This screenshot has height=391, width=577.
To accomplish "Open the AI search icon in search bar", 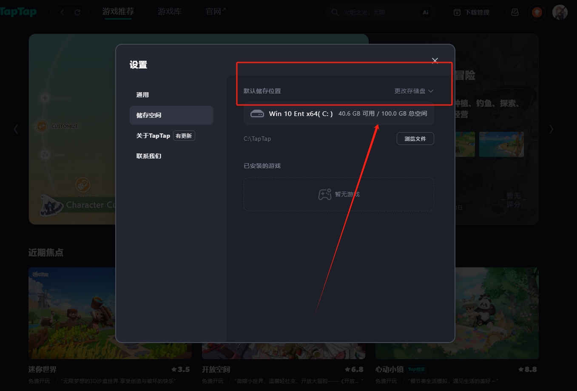I will (426, 12).
